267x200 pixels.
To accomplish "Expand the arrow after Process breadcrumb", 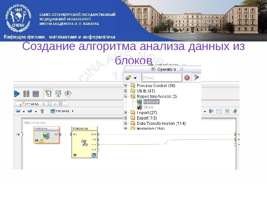I will pos(73,111).
